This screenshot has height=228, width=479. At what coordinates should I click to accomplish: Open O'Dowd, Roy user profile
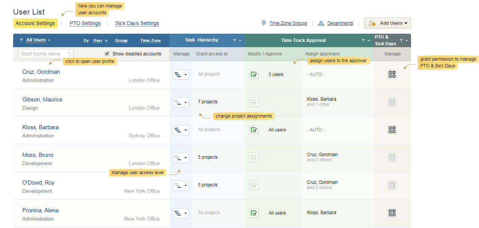38,183
